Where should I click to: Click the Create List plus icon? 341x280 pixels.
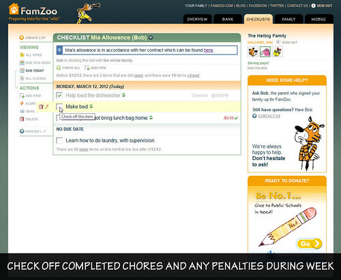(x=22, y=37)
